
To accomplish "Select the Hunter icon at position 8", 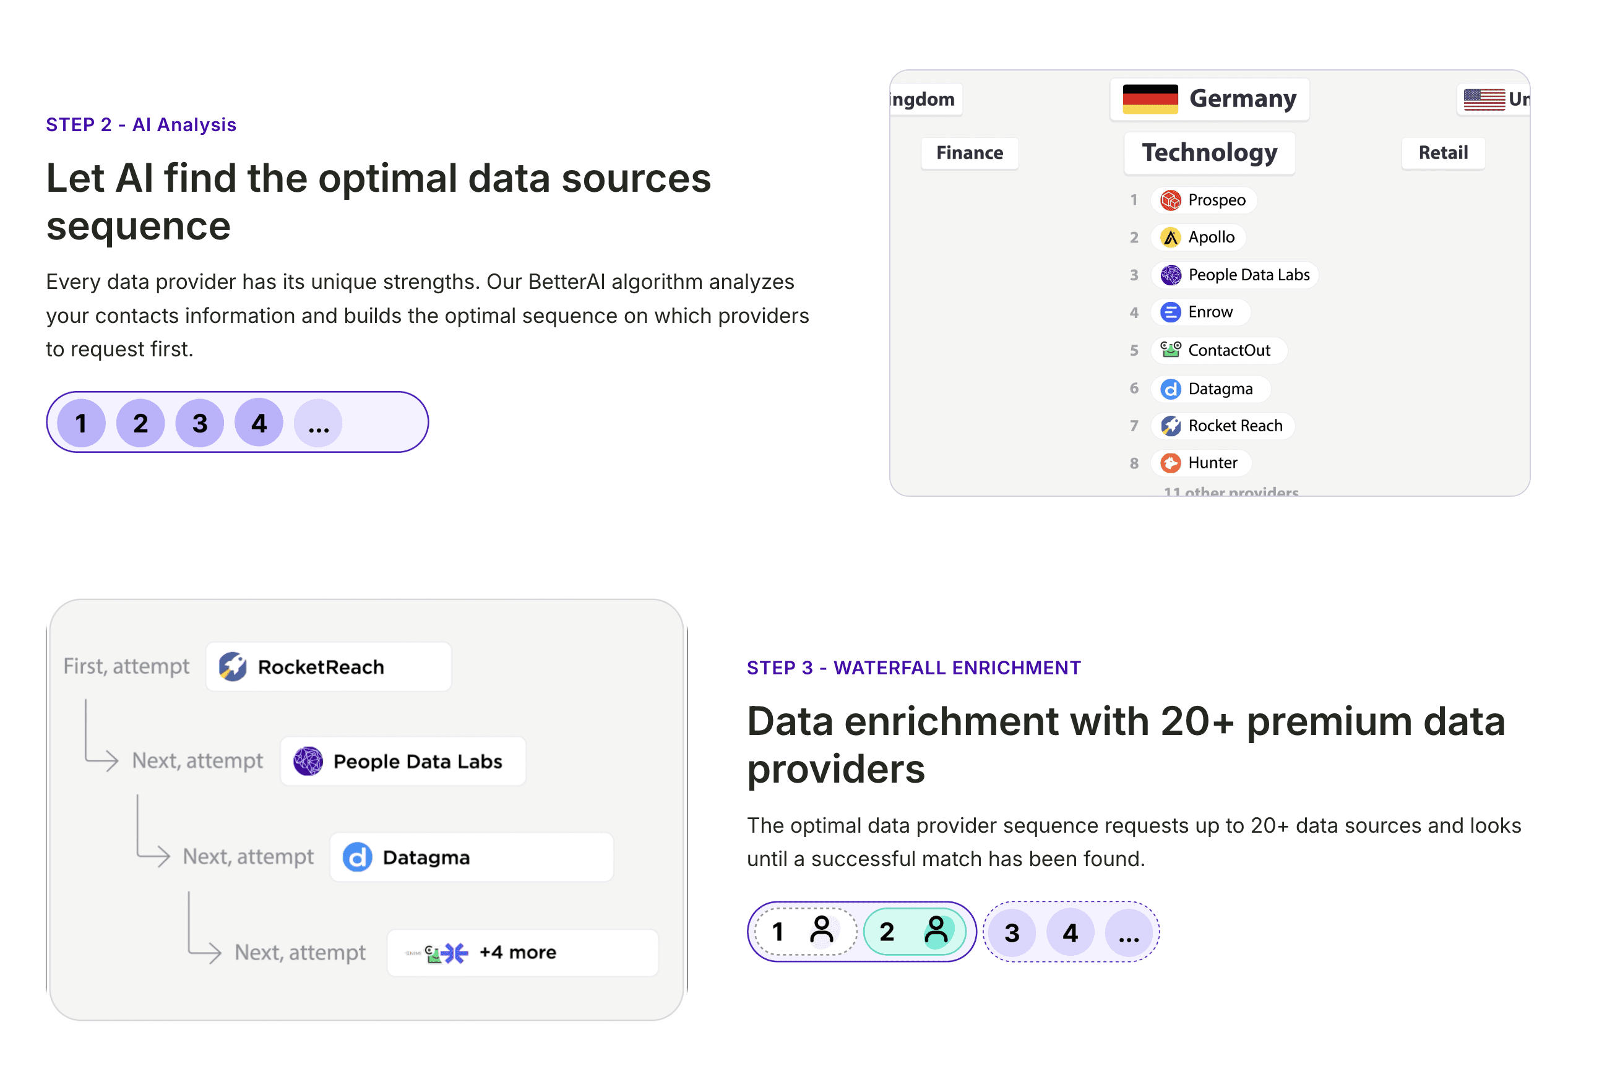I will [1171, 463].
